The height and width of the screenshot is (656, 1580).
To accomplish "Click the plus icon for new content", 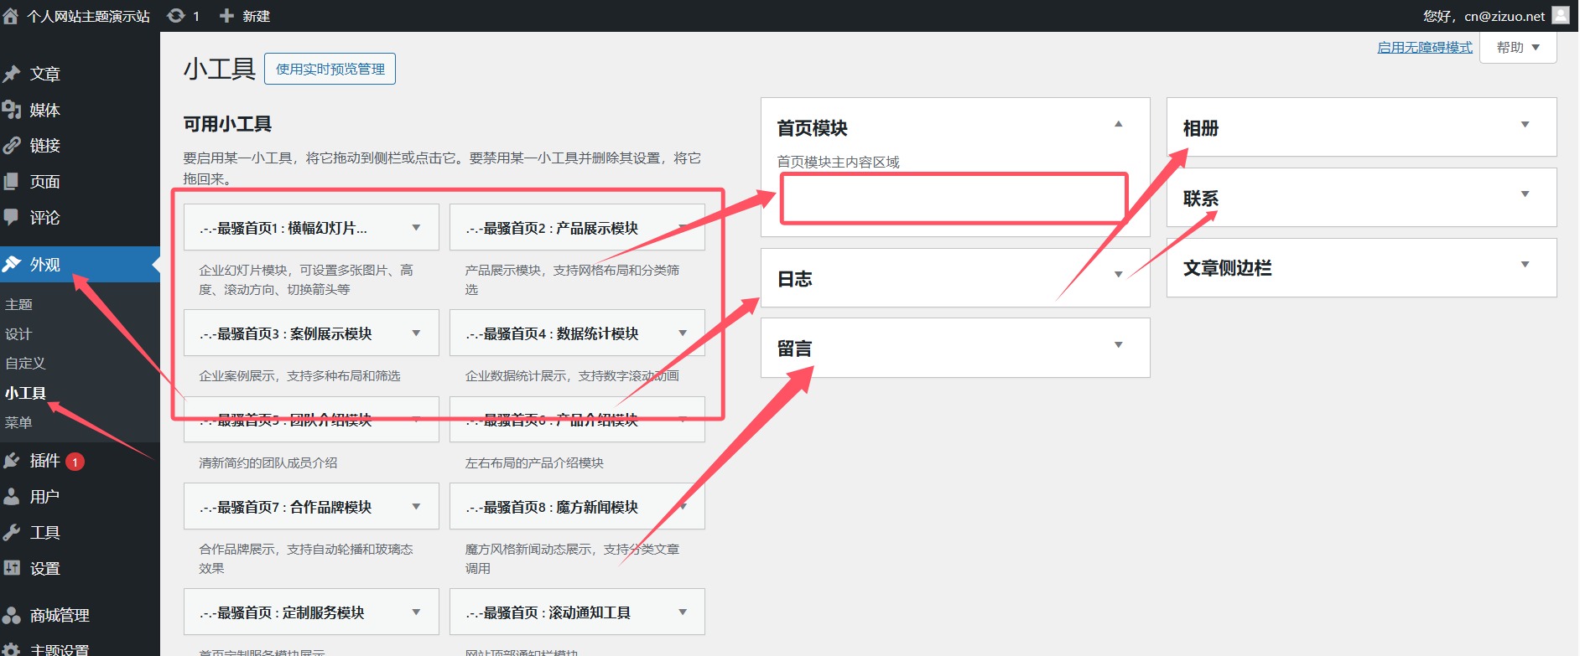I will click(x=226, y=16).
